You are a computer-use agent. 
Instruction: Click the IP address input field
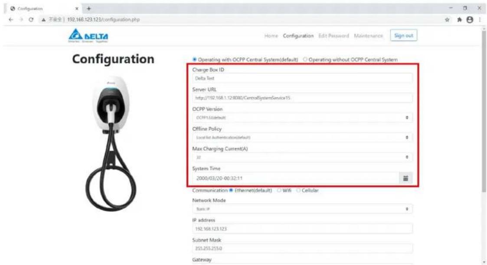point(302,229)
